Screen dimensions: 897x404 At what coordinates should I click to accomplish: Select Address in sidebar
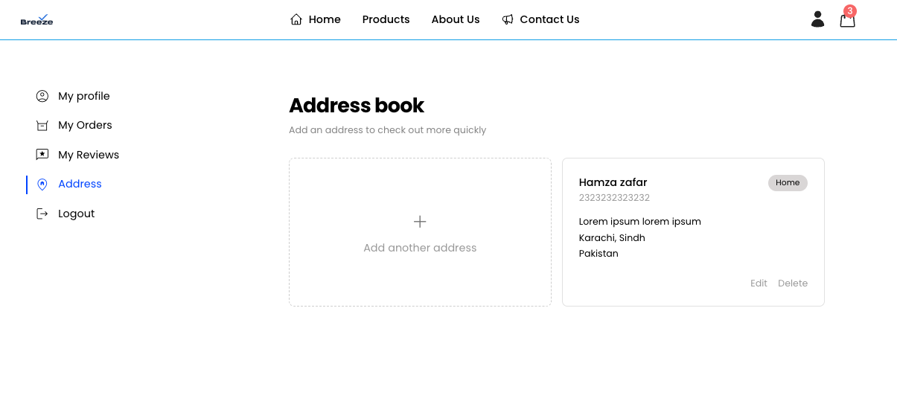[x=80, y=184]
